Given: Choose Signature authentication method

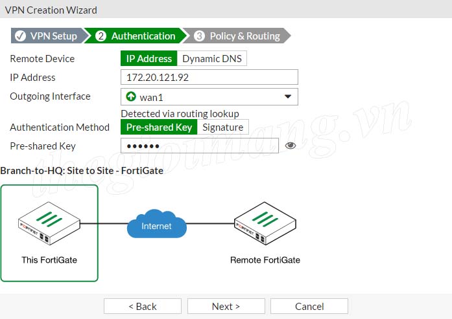Looking at the screenshot, I should click(x=222, y=127).
